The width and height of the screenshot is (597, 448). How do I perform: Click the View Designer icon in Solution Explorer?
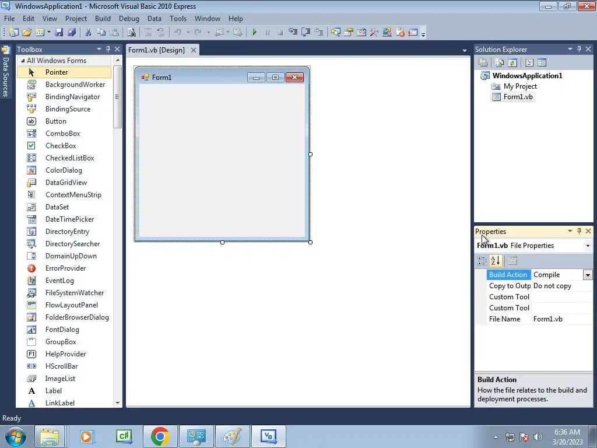tap(542, 62)
